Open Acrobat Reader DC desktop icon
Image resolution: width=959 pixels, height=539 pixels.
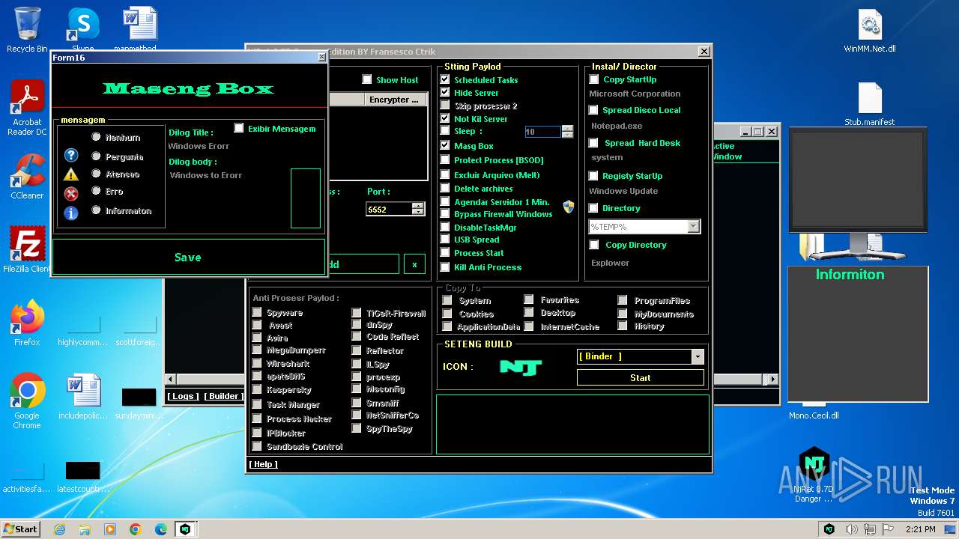pyautogui.click(x=27, y=108)
